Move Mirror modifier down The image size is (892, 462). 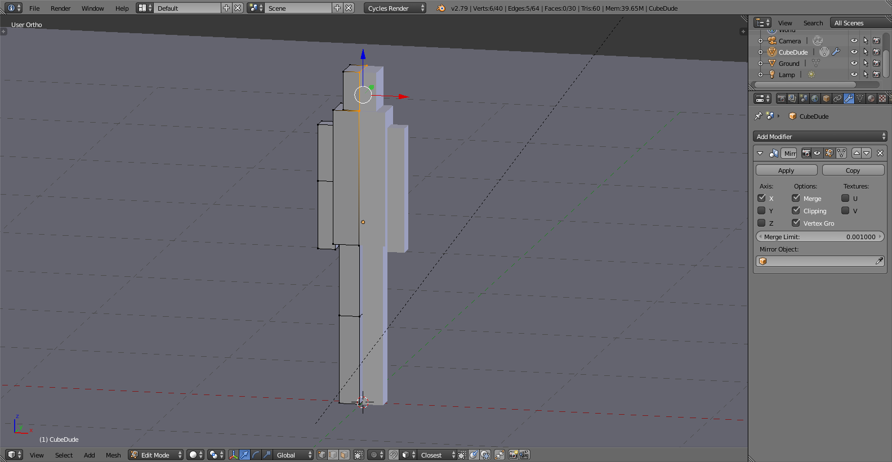pyautogui.click(x=867, y=153)
